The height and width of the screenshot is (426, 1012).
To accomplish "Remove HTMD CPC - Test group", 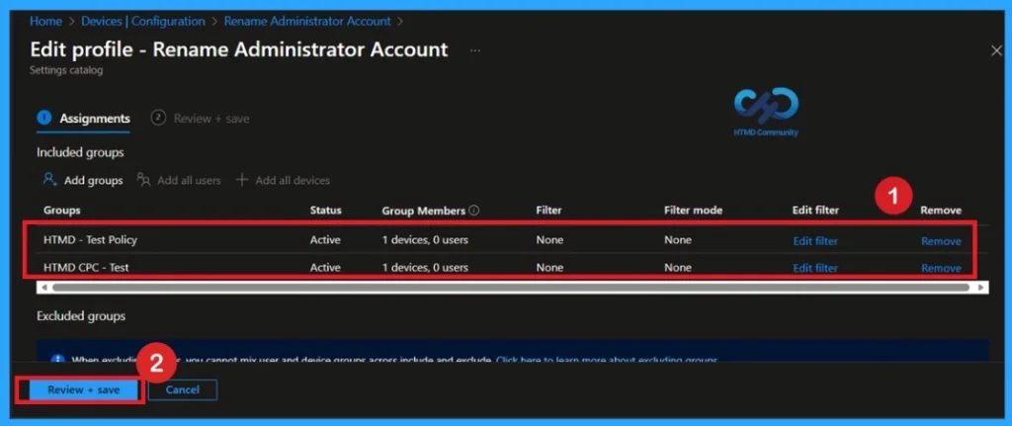I will tap(941, 268).
